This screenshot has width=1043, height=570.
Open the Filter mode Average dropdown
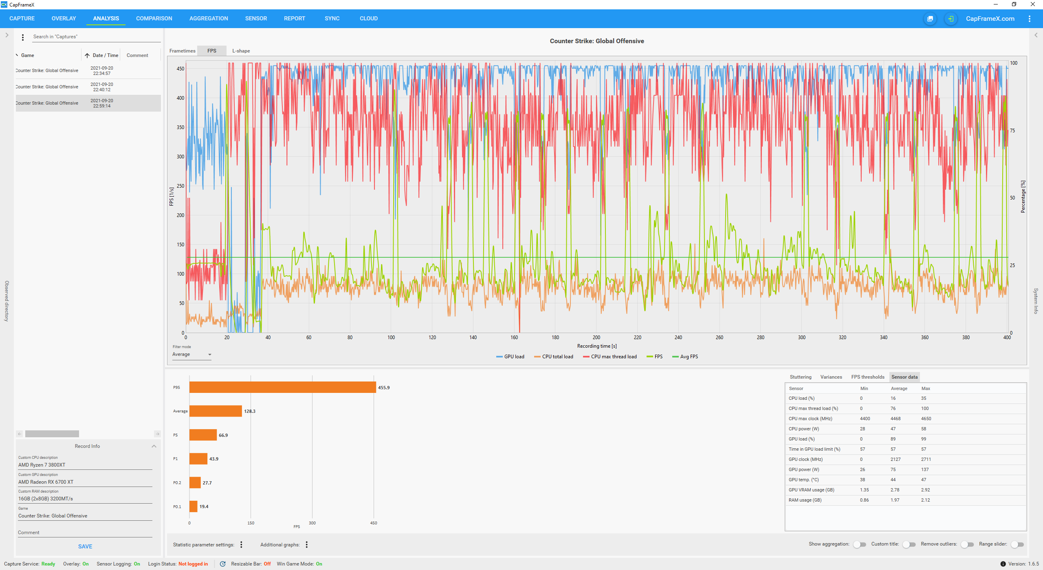(191, 355)
